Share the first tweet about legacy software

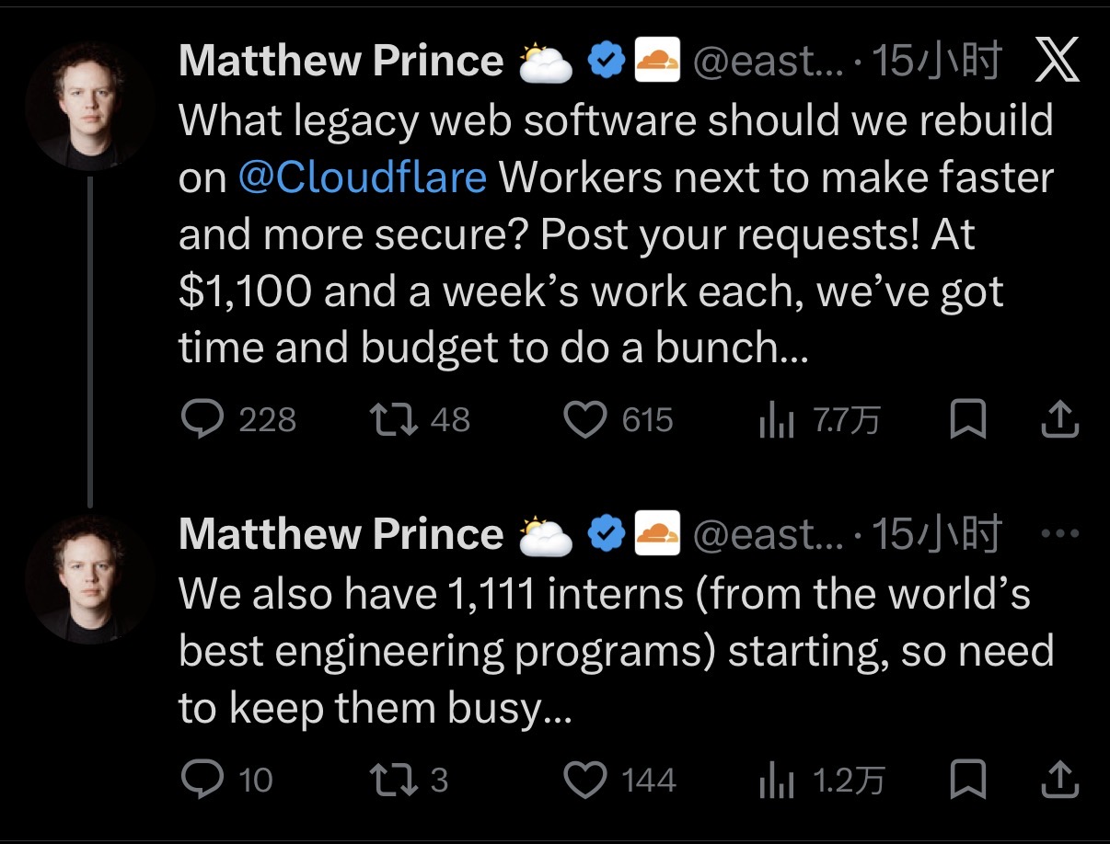pyautogui.click(x=1058, y=420)
